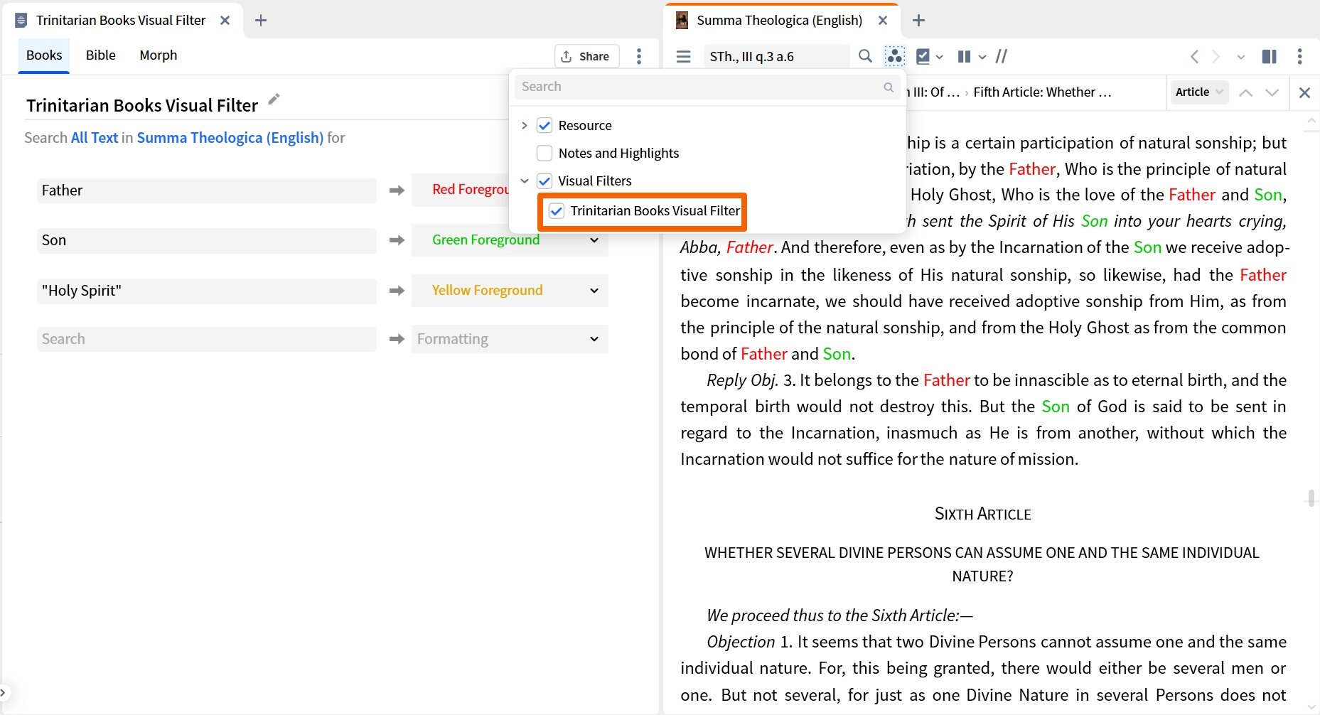Close the locator bar with X
This screenshot has width=1320, height=715.
point(1304,92)
